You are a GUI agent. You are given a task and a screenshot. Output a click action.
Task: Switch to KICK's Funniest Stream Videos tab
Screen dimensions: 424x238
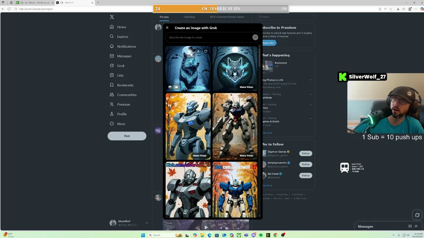[227, 17]
